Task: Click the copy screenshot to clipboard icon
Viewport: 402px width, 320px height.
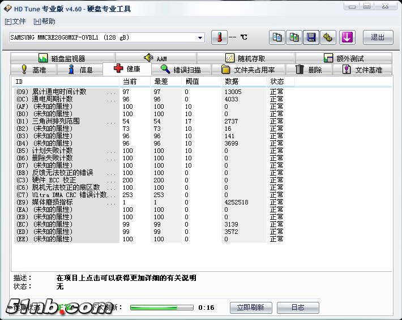Action: point(294,37)
